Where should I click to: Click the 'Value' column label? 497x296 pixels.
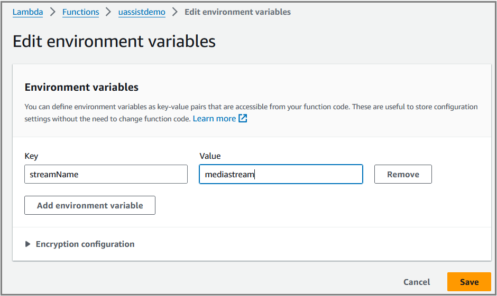click(210, 156)
